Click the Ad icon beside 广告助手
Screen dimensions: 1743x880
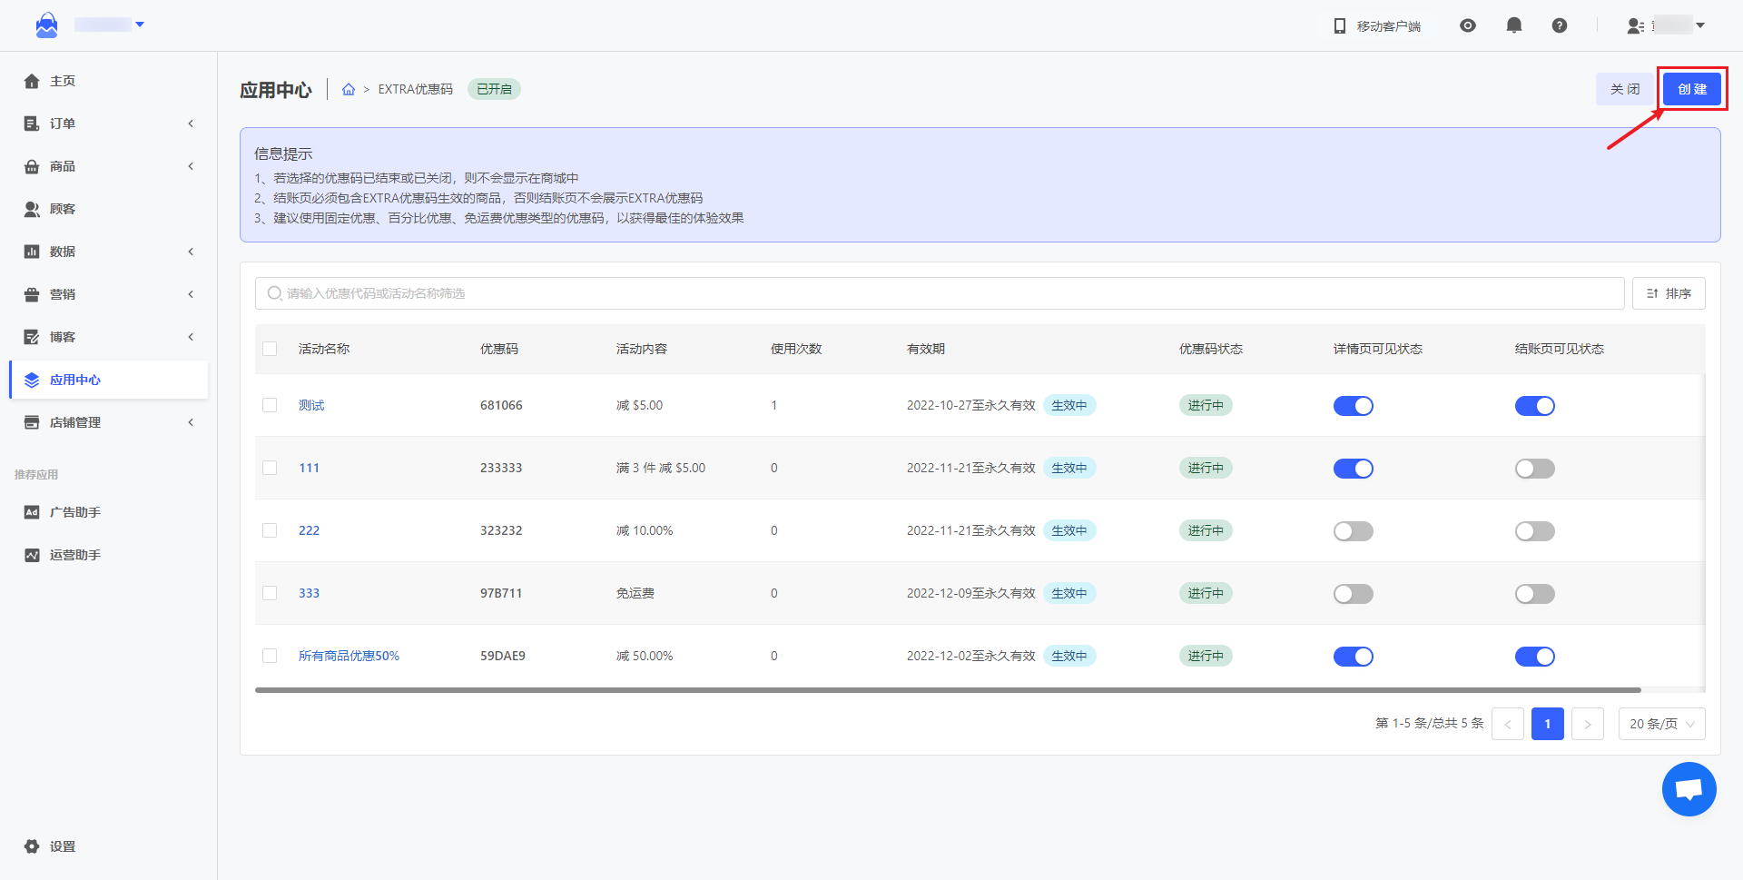pyautogui.click(x=32, y=512)
